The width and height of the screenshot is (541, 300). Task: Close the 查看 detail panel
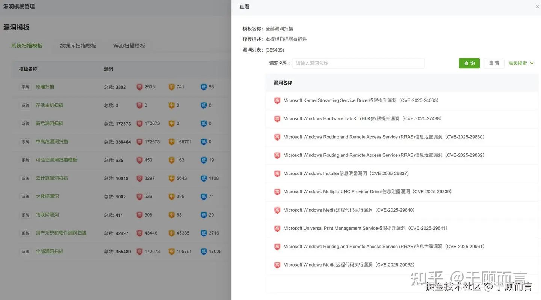tap(537, 7)
